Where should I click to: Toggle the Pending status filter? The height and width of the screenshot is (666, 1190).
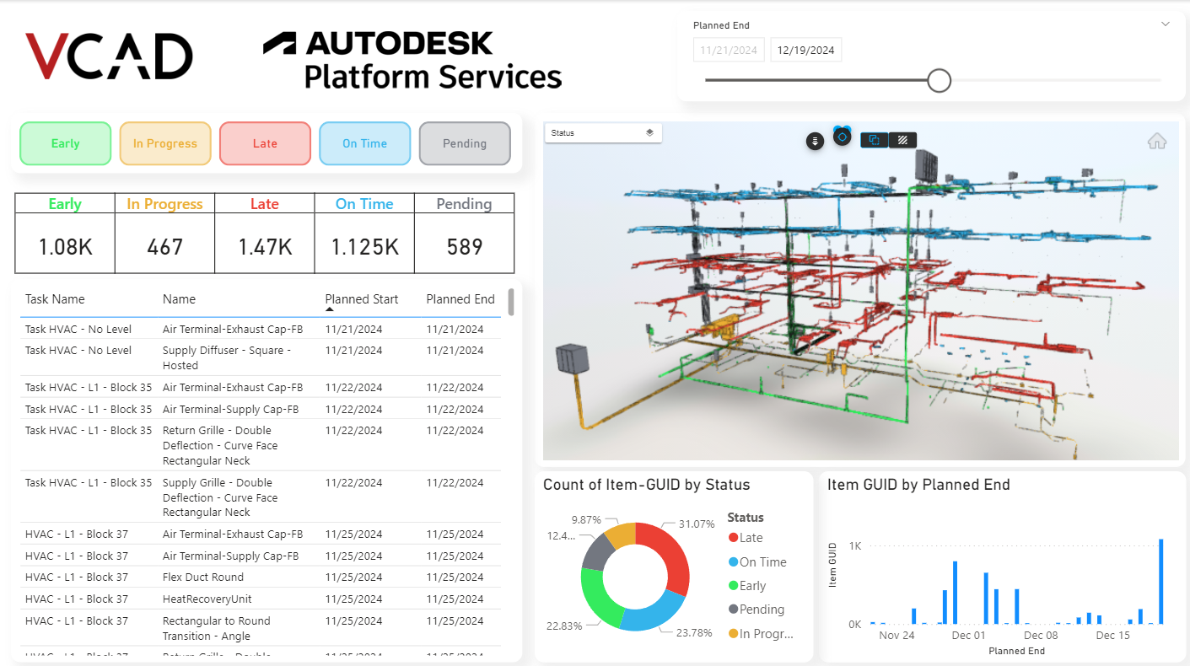tap(465, 143)
